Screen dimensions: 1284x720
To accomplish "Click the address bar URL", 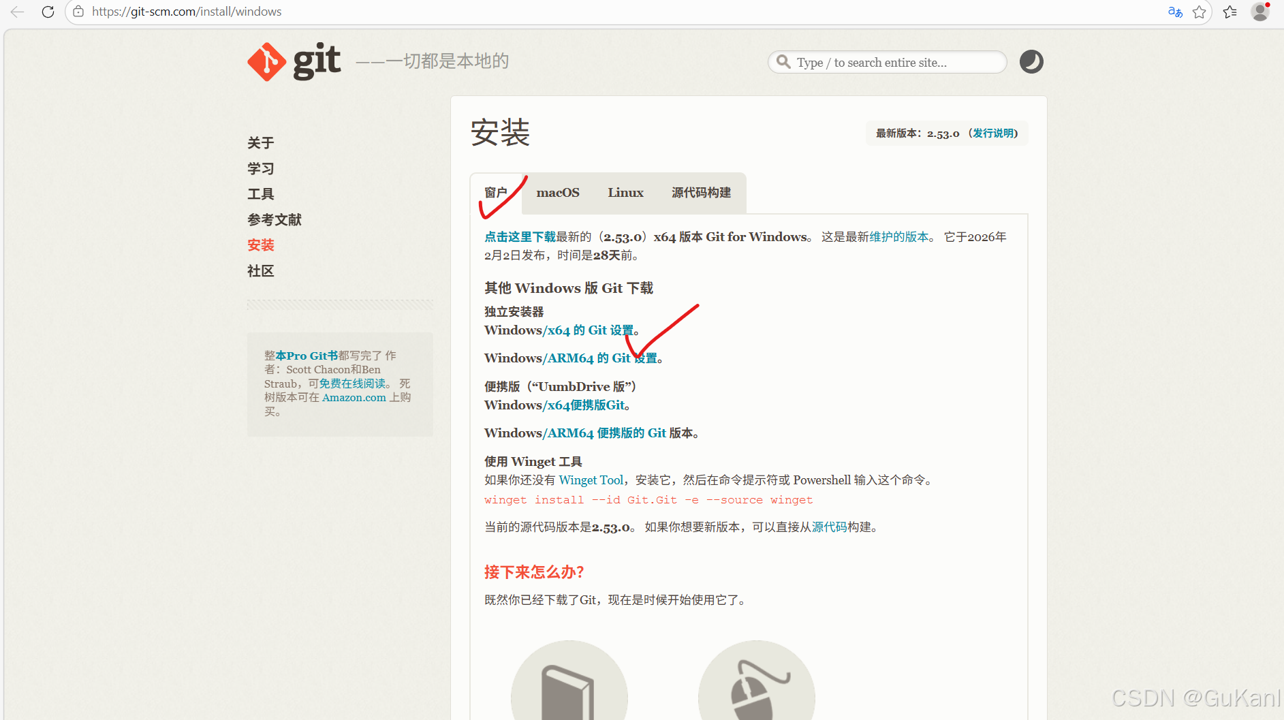I will (187, 12).
